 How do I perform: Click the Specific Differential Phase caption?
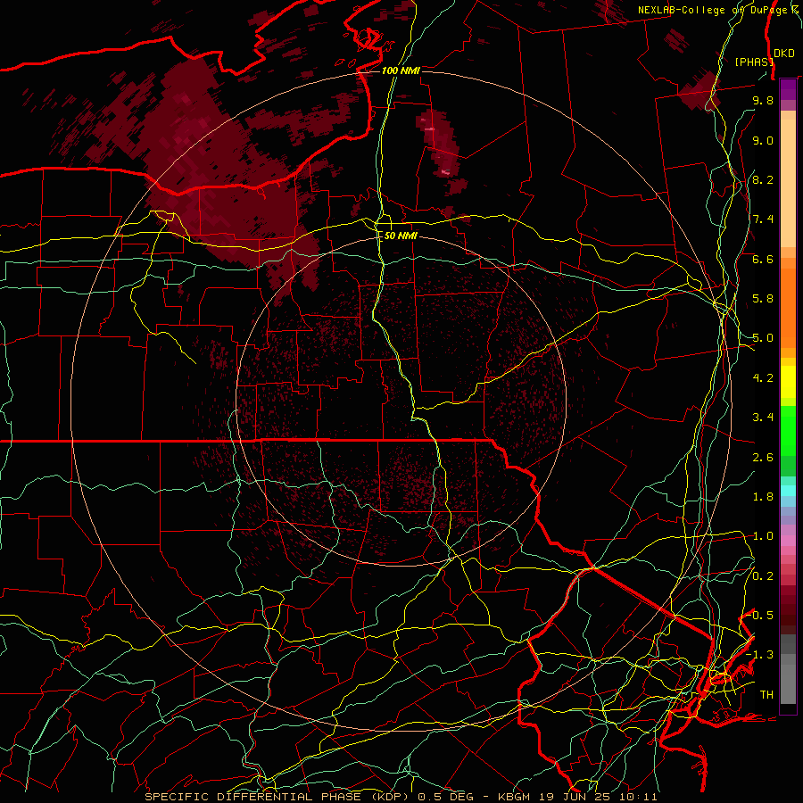point(401,797)
